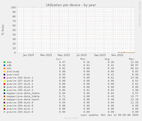Click the pve/vm-103-disk-1 legend label
Image resolution: width=142 pixels, height=121 pixels.
pyautogui.click(x=20, y=78)
